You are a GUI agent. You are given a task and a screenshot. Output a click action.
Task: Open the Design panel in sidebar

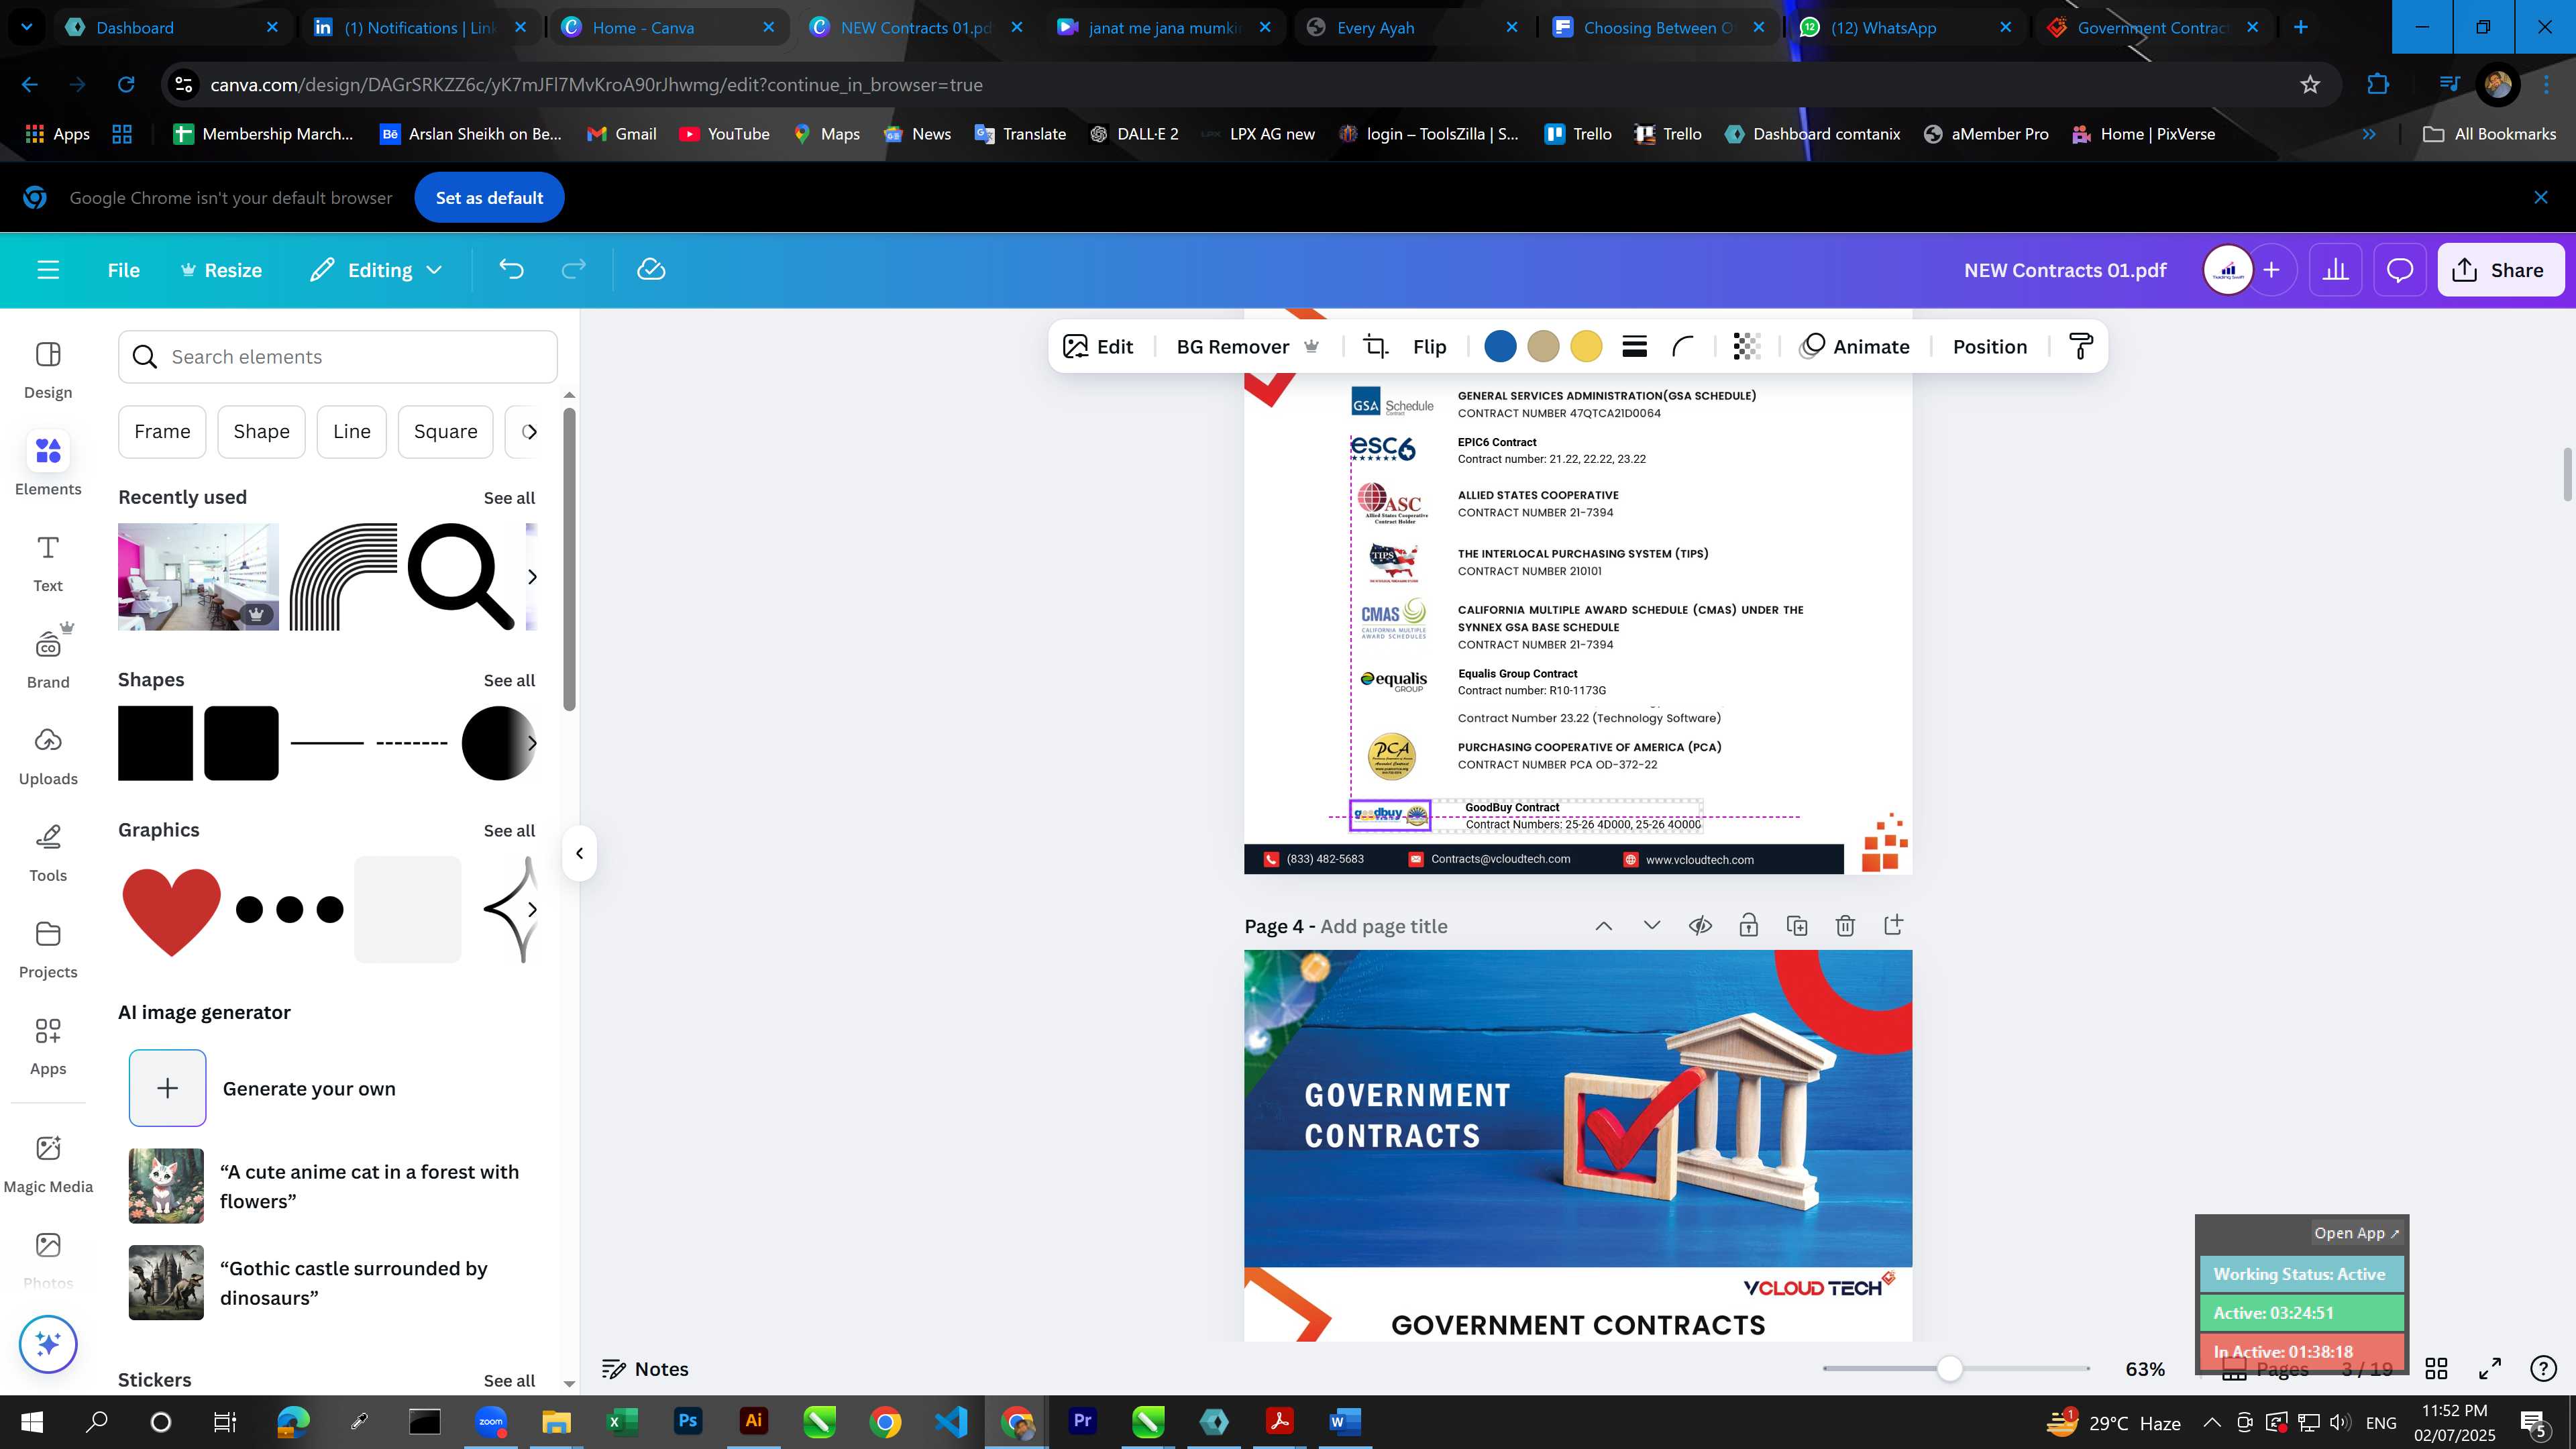point(48,370)
